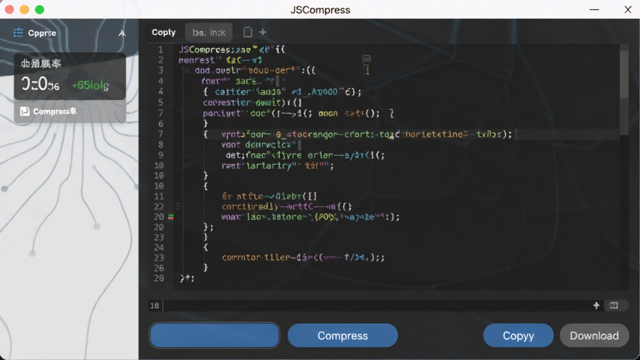Click line number 1 in the gutter
The width and height of the screenshot is (640, 360).
tap(161, 49)
